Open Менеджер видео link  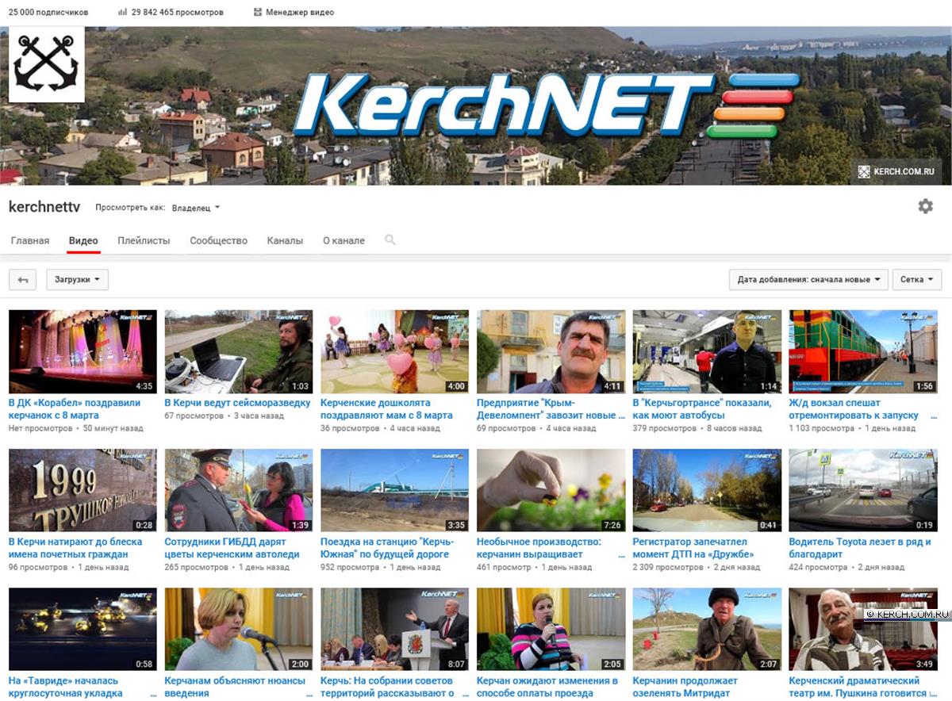point(300,13)
